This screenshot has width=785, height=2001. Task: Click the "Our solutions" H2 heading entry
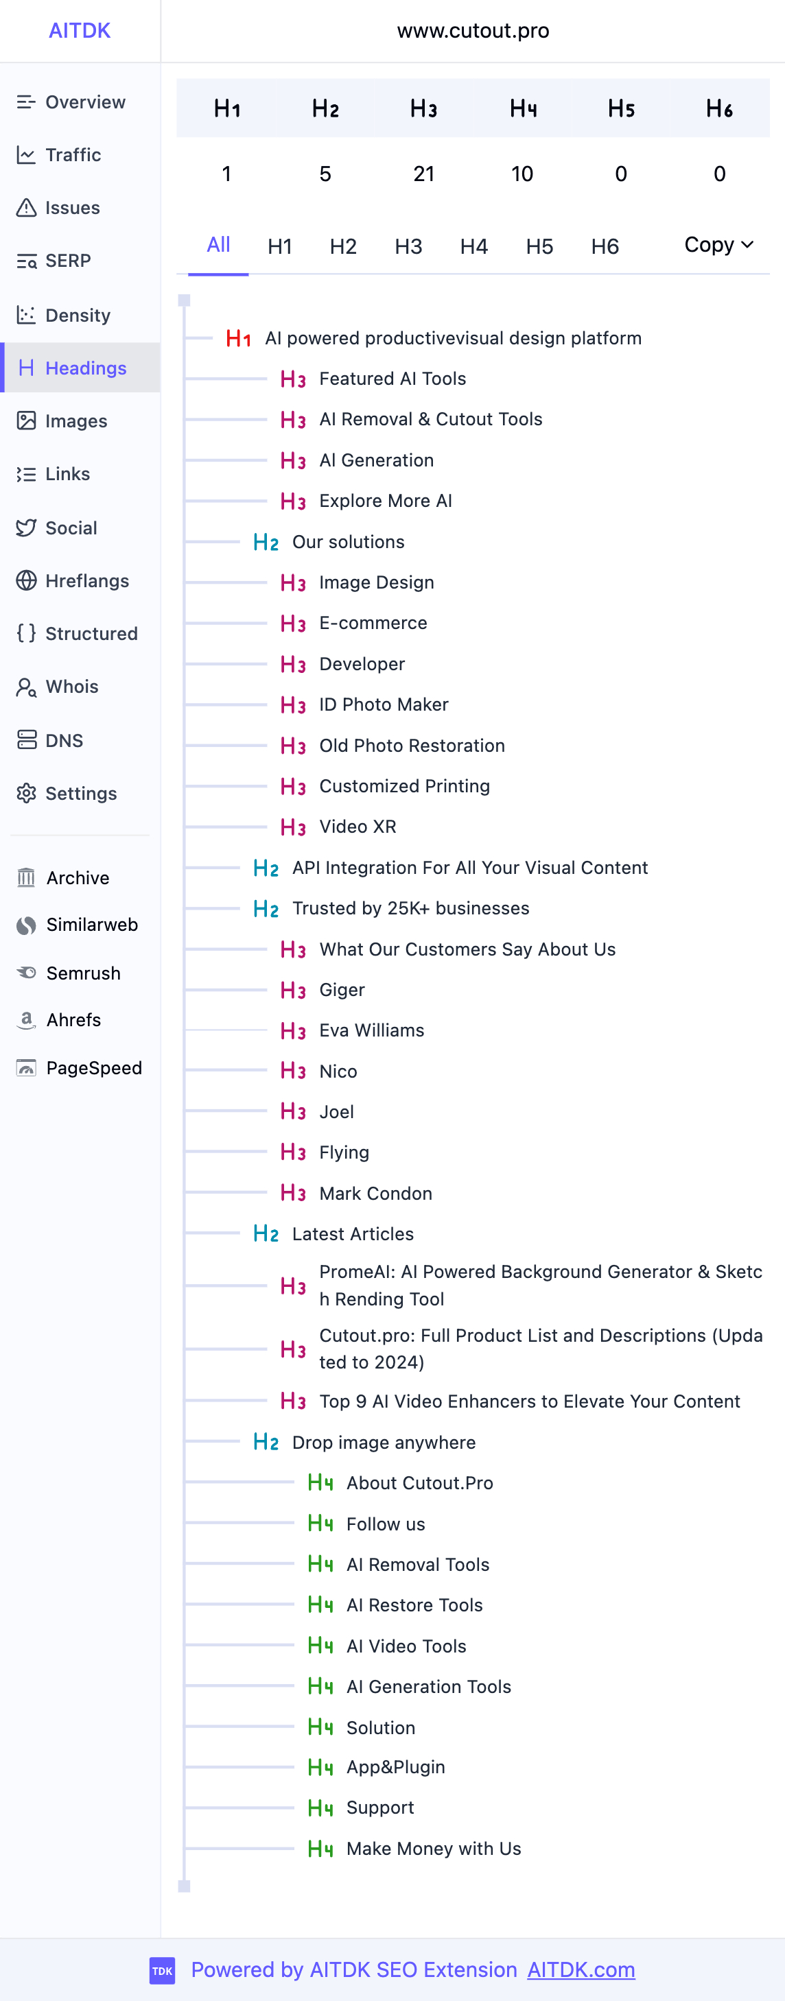point(348,542)
